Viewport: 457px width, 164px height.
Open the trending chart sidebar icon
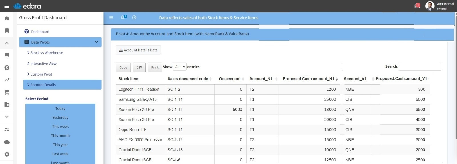click(x=7, y=80)
